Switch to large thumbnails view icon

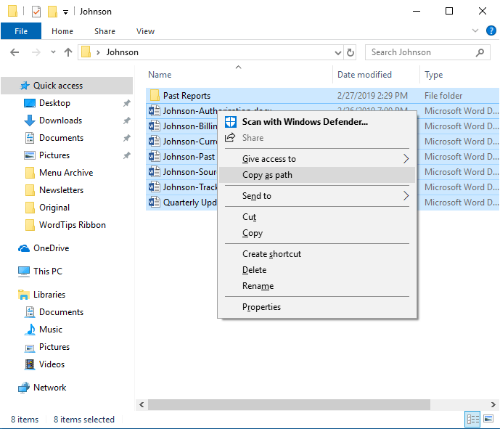point(488,418)
